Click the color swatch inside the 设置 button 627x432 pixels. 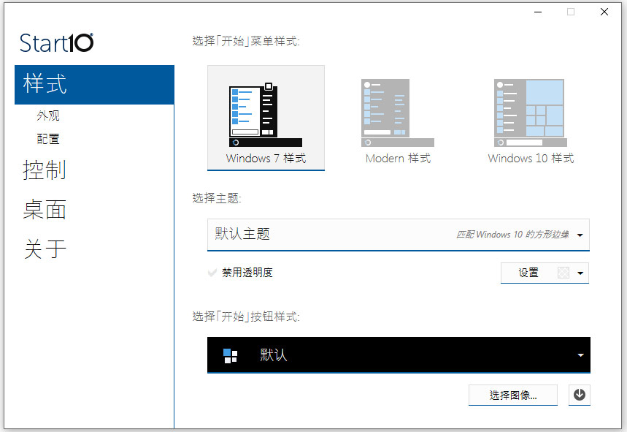tap(561, 272)
